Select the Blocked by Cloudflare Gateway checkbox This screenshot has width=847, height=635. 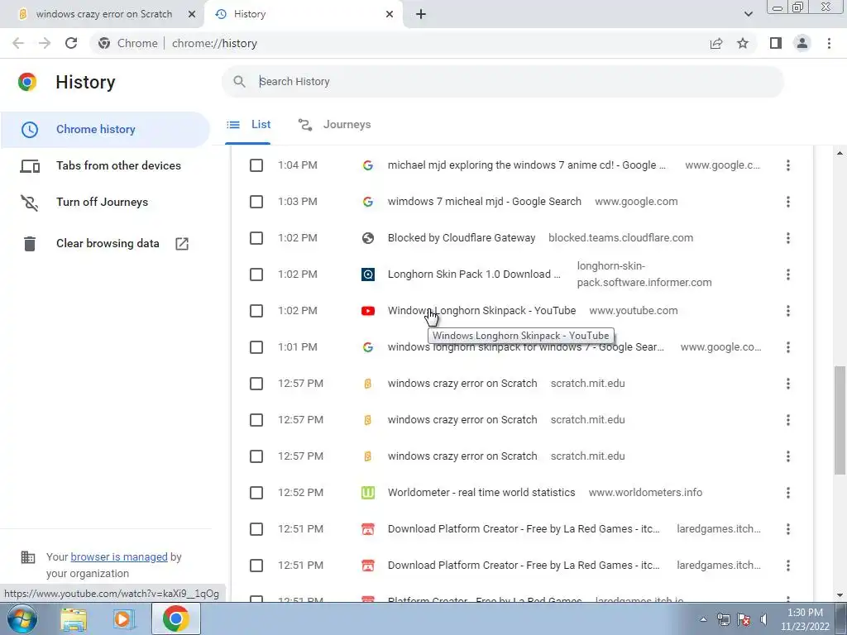tap(256, 238)
